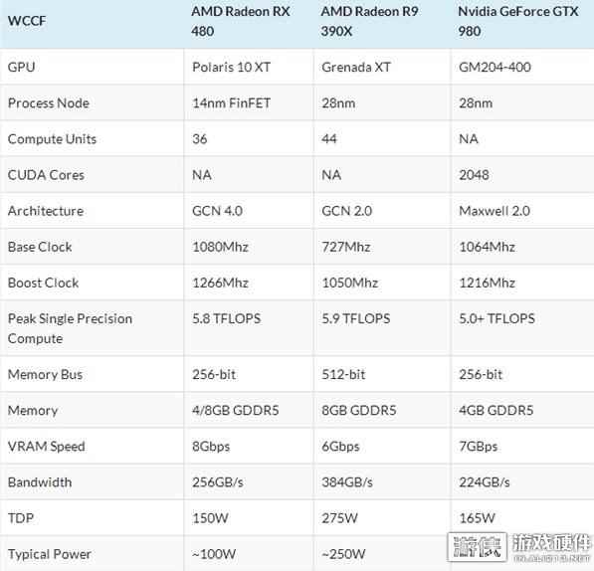The image size is (594, 571).
Task: Select the 2048 CUDA Cores value
Action: [x=474, y=175]
